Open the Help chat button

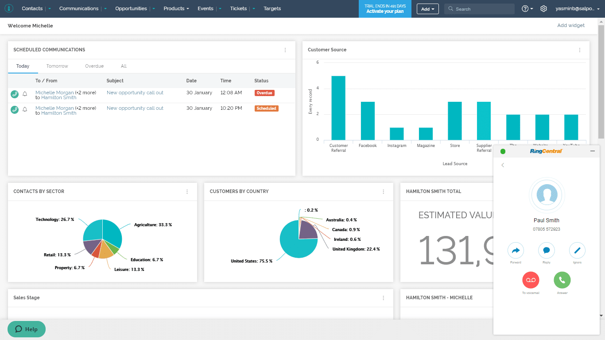point(27,329)
